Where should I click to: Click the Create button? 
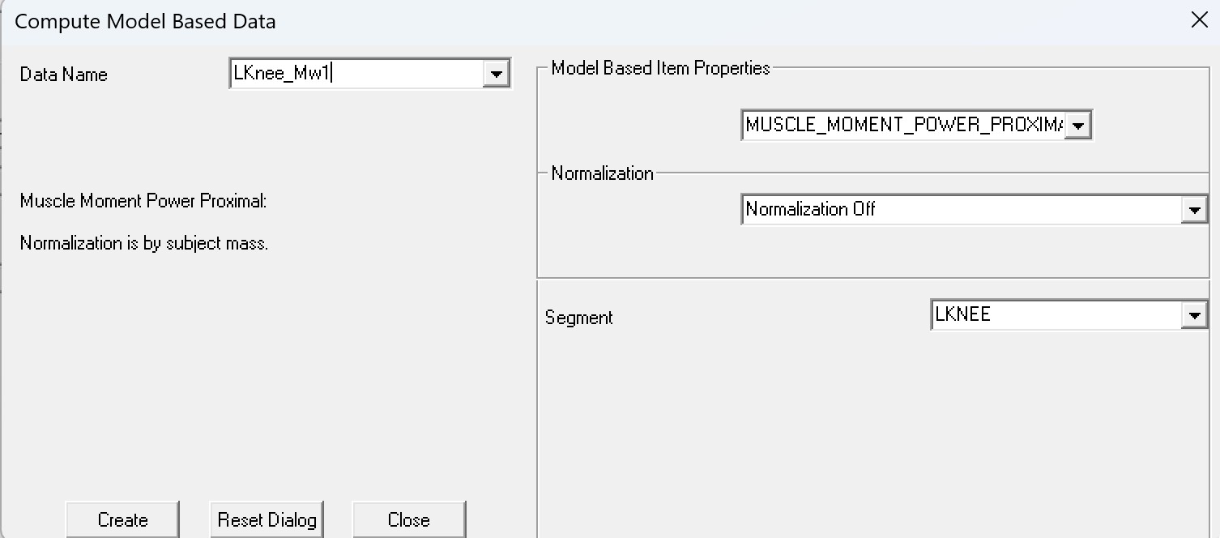coord(122,519)
